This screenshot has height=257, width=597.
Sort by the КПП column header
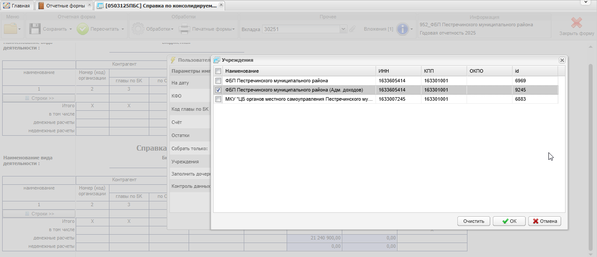444,71
